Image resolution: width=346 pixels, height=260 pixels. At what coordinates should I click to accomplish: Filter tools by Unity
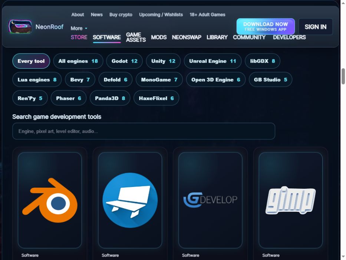(163, 61)
